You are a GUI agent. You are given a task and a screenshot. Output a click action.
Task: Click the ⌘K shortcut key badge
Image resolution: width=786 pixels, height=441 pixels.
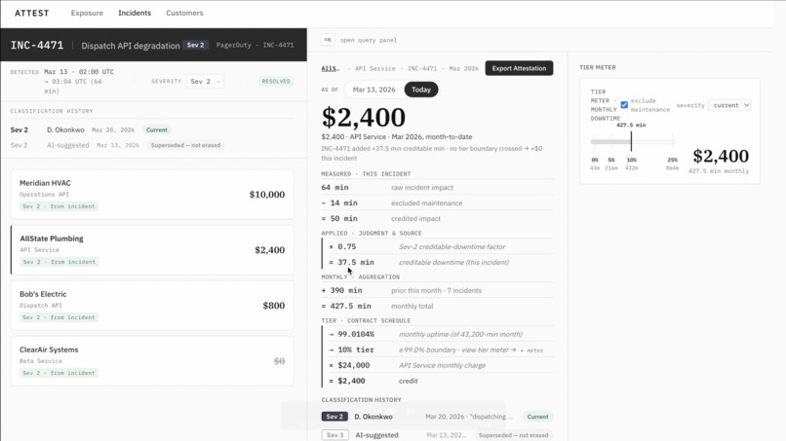coord(328,40)
